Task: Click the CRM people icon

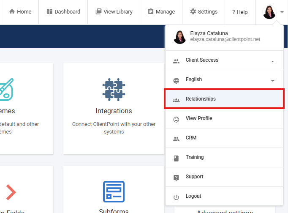Action: (x=176, y=139)
